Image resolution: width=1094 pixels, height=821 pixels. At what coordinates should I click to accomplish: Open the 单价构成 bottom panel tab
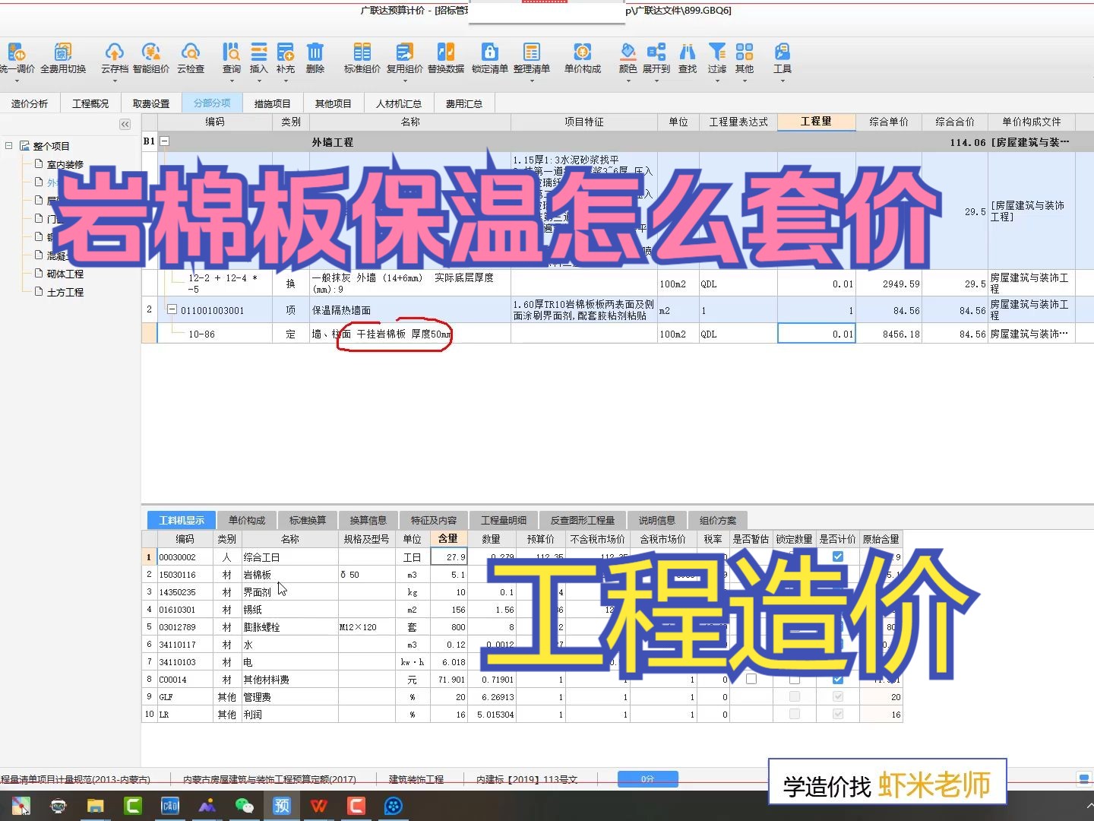tap(247, 520)
